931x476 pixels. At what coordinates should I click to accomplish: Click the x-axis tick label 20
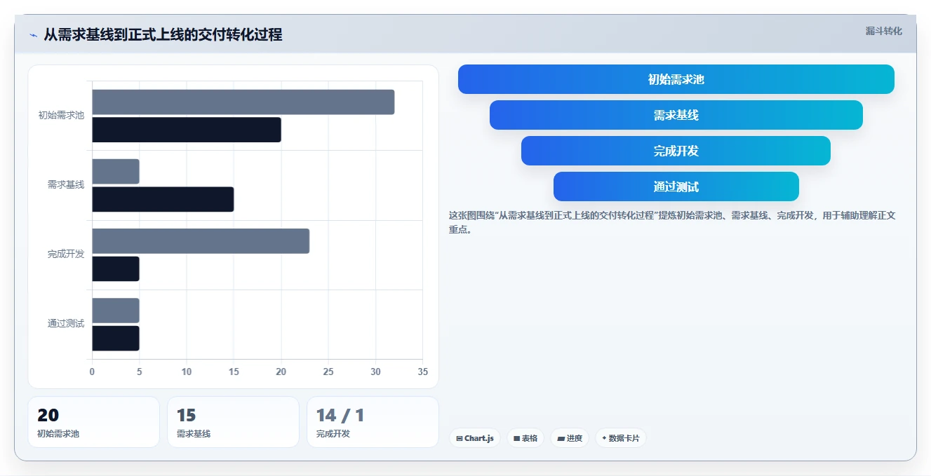tap(281, 372)
